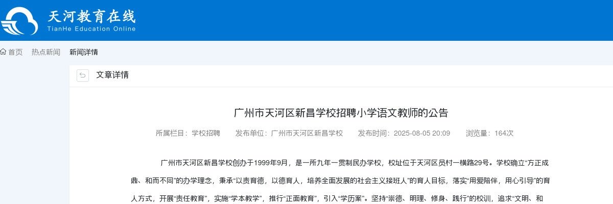Click the 发布时间 label
The width and height of the screenshot is (613, 204).
pyautogui.click(x=374, y=133)
